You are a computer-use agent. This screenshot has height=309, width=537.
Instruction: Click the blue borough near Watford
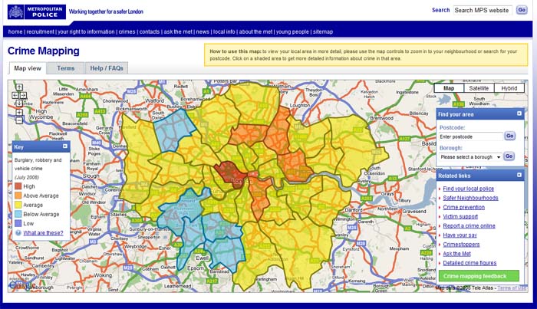174,130
